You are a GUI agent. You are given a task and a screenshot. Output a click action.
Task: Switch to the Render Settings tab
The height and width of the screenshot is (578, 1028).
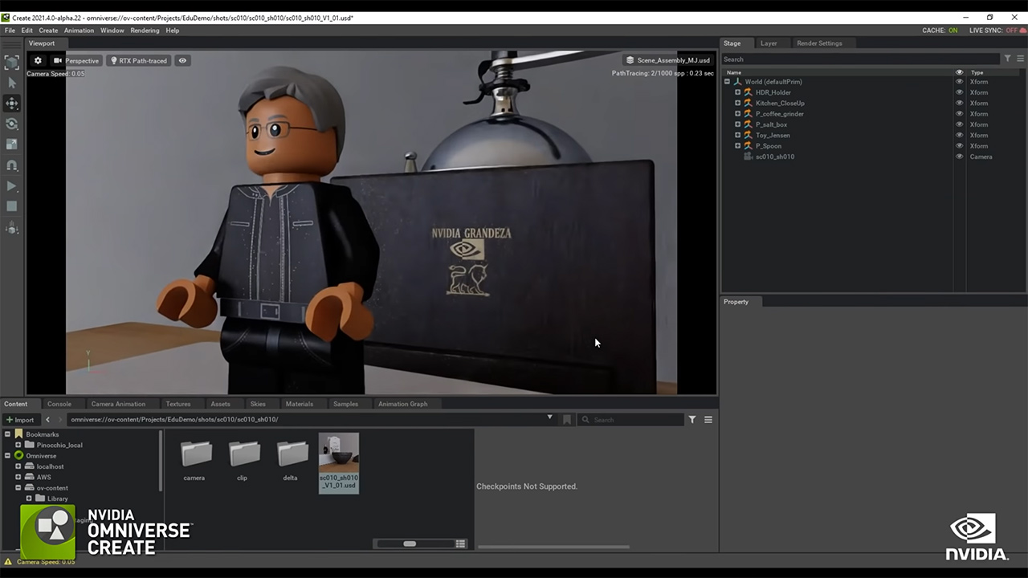(x=819, y=43)
